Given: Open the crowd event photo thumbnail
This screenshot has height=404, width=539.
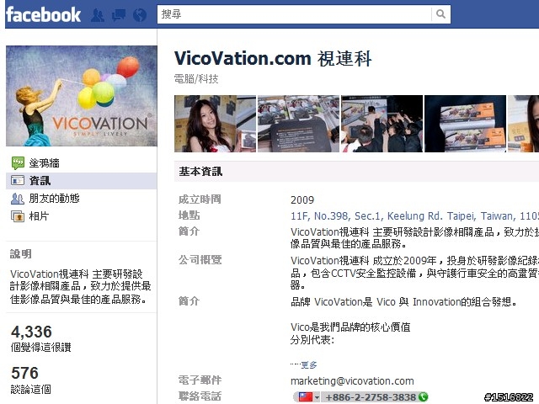Looking at the screenshot, I should coord(382,124).
